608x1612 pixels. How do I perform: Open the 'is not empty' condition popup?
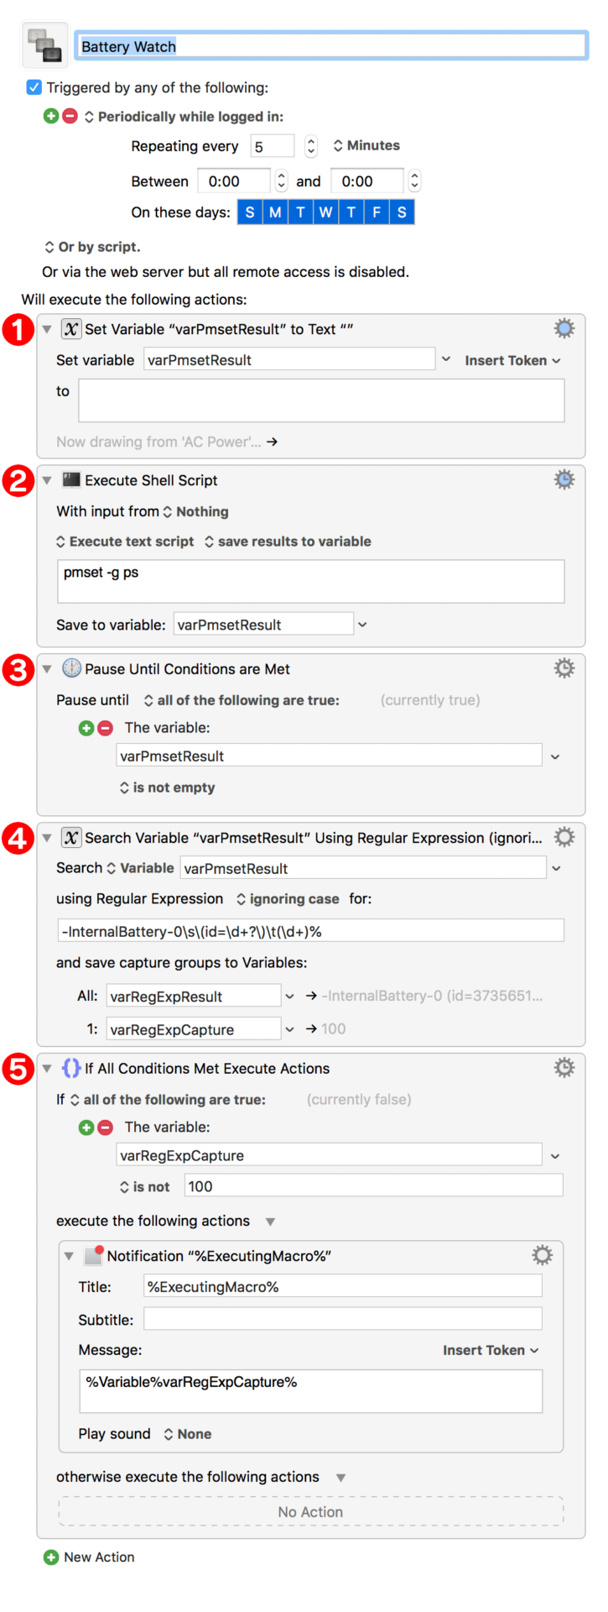tap(167, 788)
